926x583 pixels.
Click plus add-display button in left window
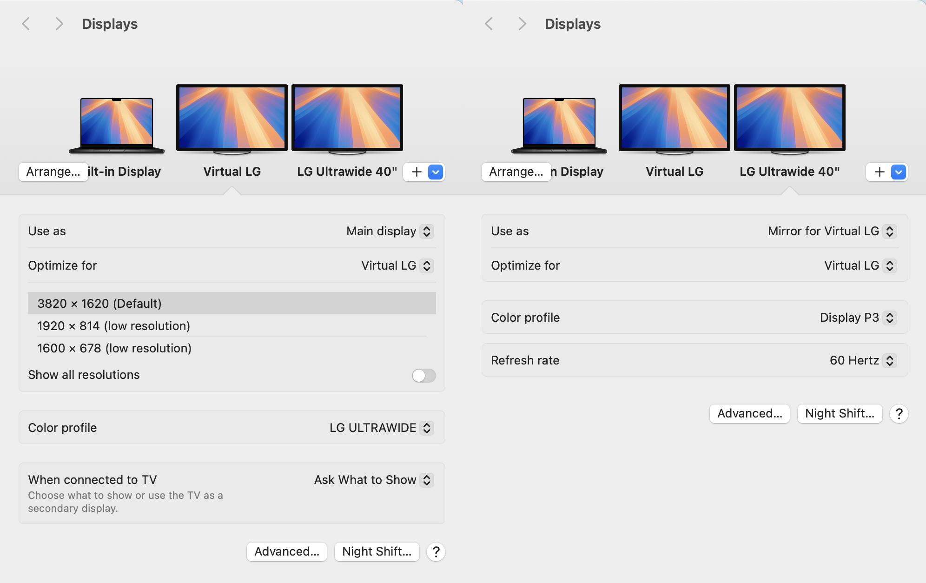point(417,172)
